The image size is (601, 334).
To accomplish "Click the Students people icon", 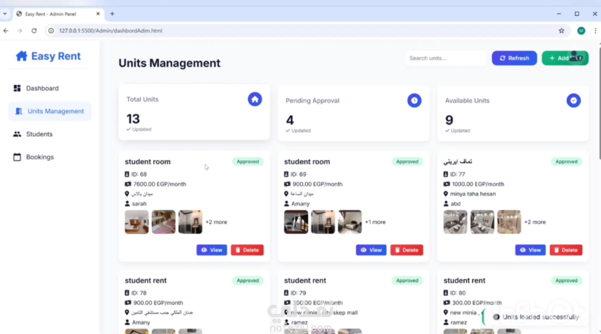I will coord(17,134).
